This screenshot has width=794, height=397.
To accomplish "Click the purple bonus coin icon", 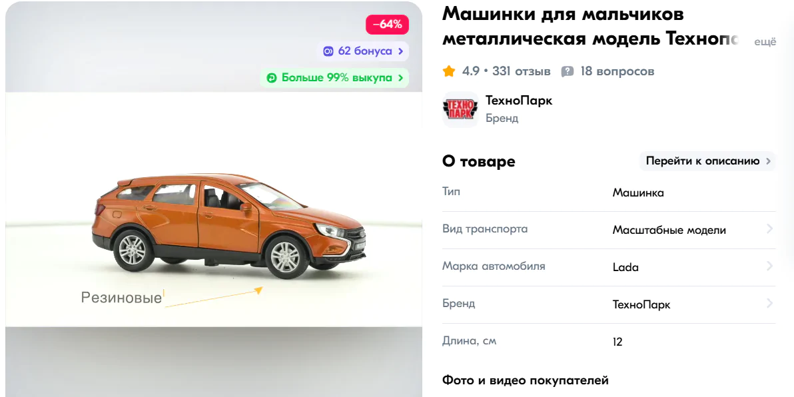I will click(328, 51).
